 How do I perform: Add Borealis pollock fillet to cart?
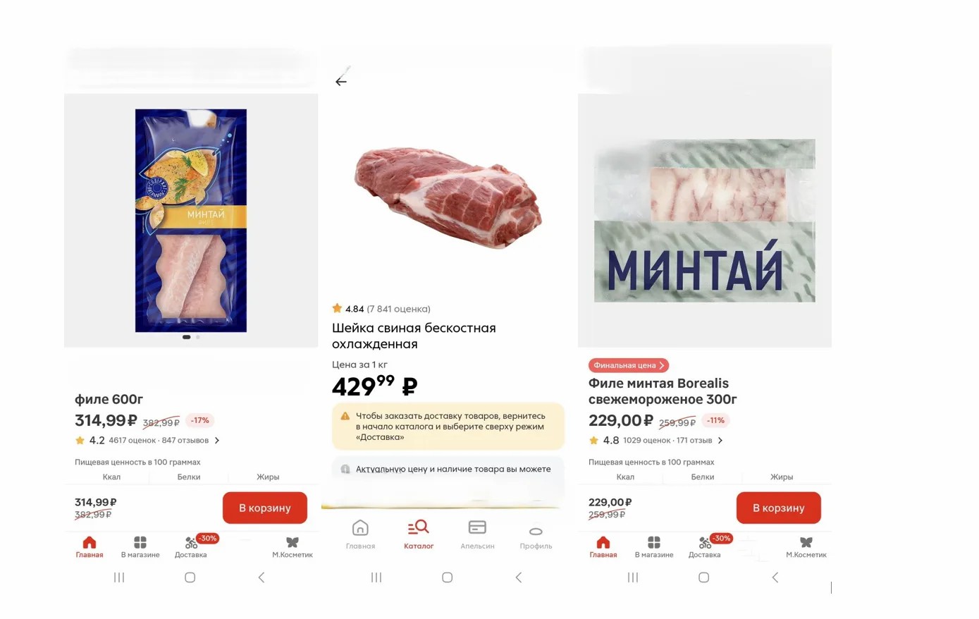click(x=779, y=508)
